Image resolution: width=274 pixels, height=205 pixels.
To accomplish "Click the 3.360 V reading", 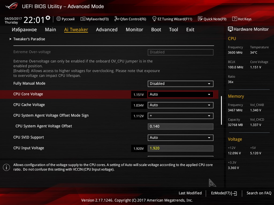I will coord(233,168).
